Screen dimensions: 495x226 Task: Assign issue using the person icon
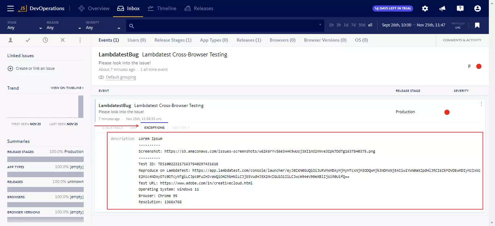pyautogui.click(x=11, y=40)
